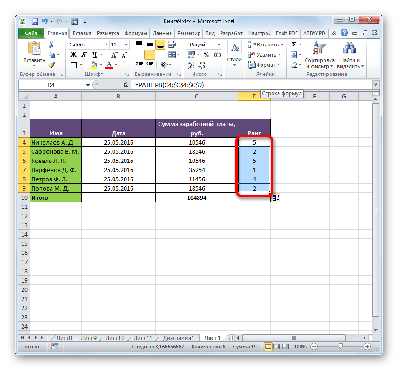Toggle center horizontal alignment
The image size is (398, 370).
point(149,55)
